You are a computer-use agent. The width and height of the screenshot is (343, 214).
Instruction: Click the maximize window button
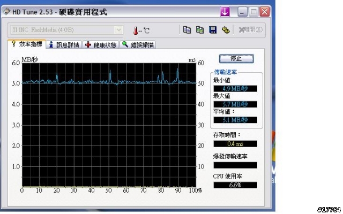pos(253,12)
